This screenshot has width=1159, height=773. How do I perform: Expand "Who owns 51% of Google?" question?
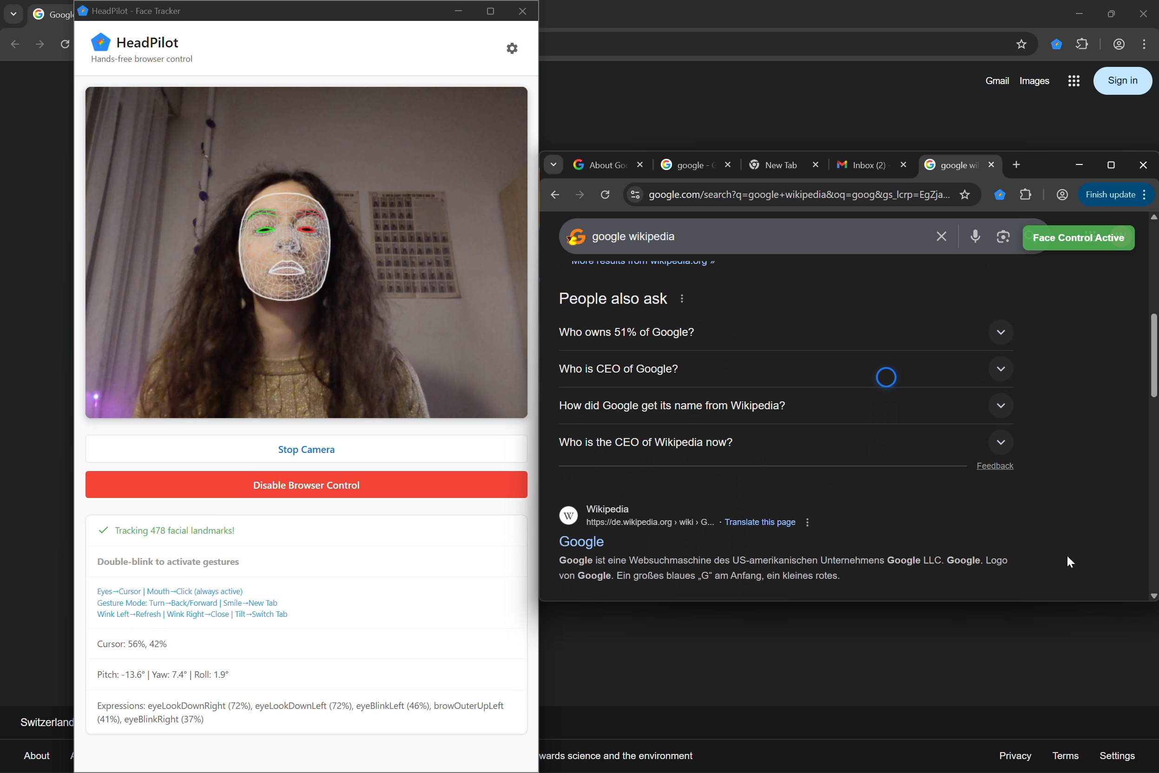point(1000,332)
